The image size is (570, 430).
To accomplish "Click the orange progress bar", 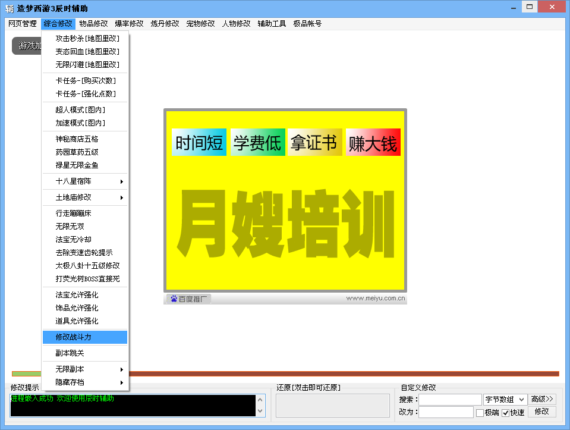I will coord(344,374).
